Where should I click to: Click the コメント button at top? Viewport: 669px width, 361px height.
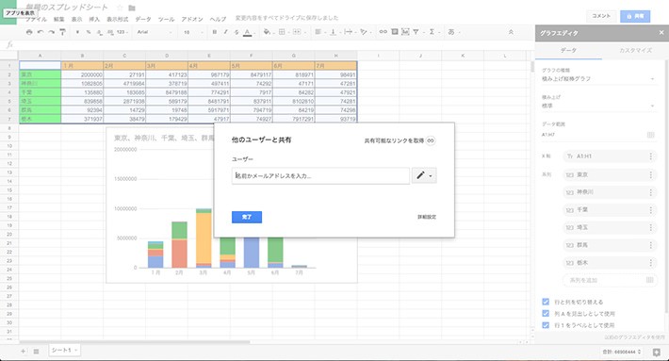(601, 16)
